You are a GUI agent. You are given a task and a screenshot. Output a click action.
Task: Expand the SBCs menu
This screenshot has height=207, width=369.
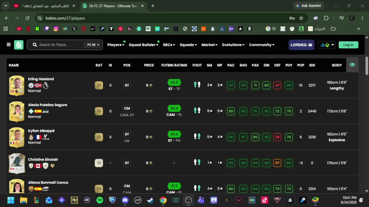(x=169, y=45)
